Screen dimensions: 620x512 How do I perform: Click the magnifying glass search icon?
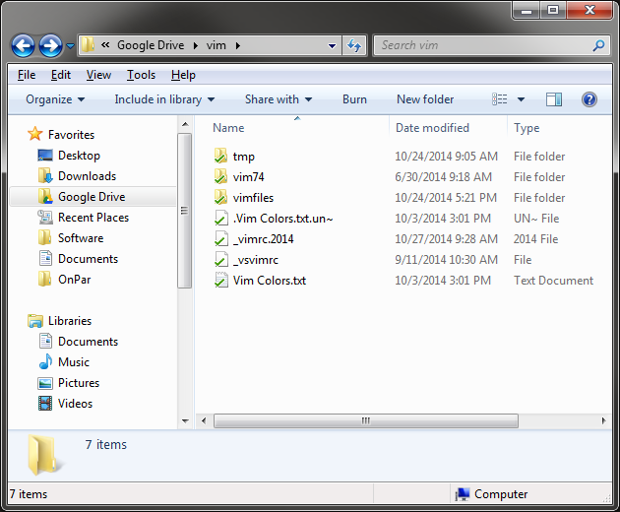pyautogui.click(x=598, y=45)
